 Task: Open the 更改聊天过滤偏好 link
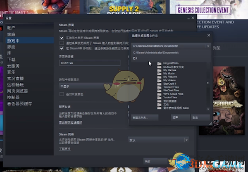pyautogui.click(x=70, y=123)
